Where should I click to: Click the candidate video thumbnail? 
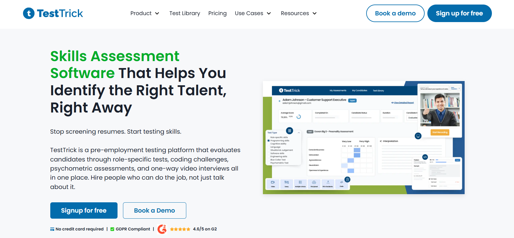point(440,110)
